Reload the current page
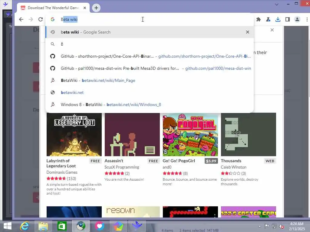The image size is (310, 232). [41, 19]
